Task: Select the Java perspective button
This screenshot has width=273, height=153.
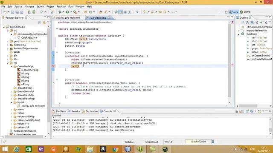Action: (234, 12)
